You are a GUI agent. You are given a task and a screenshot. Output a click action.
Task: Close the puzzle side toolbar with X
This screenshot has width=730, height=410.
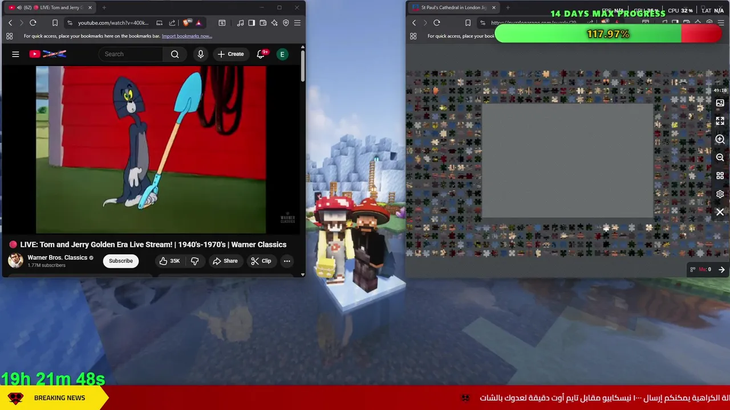(720, 212)
